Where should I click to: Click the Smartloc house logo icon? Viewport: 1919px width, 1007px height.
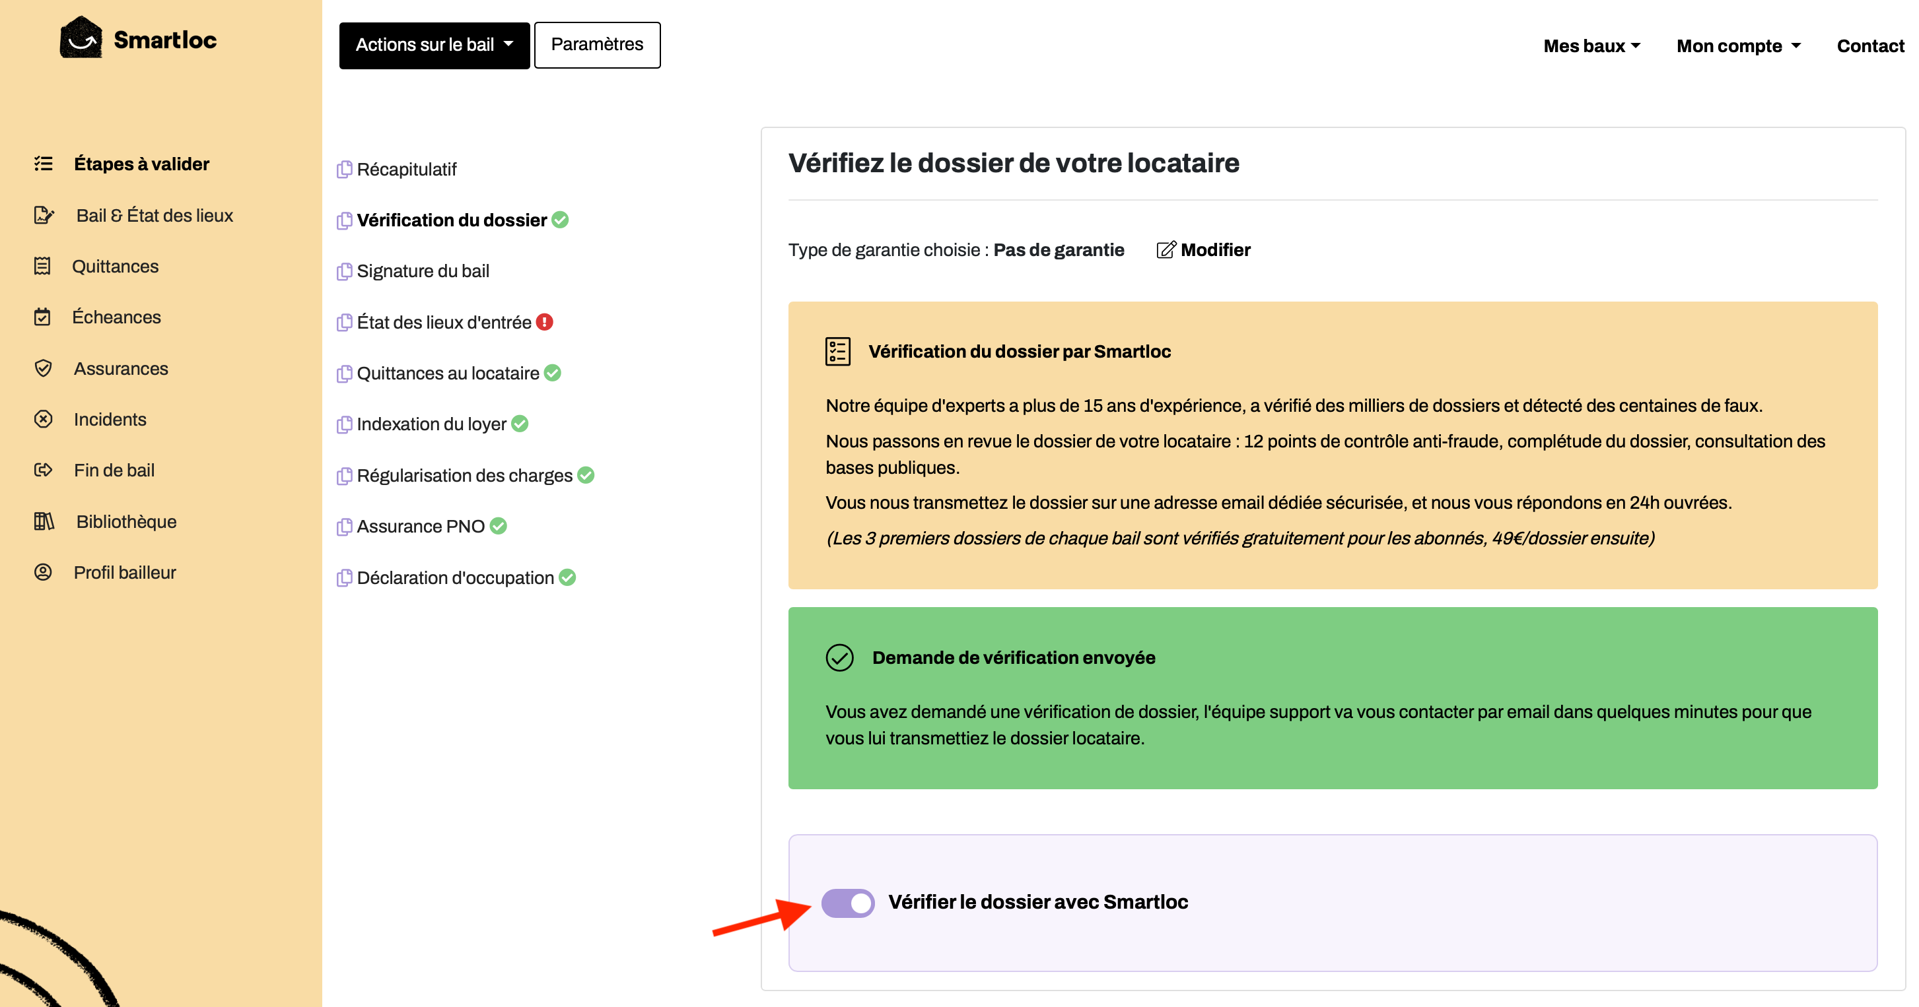pos(81,37)
